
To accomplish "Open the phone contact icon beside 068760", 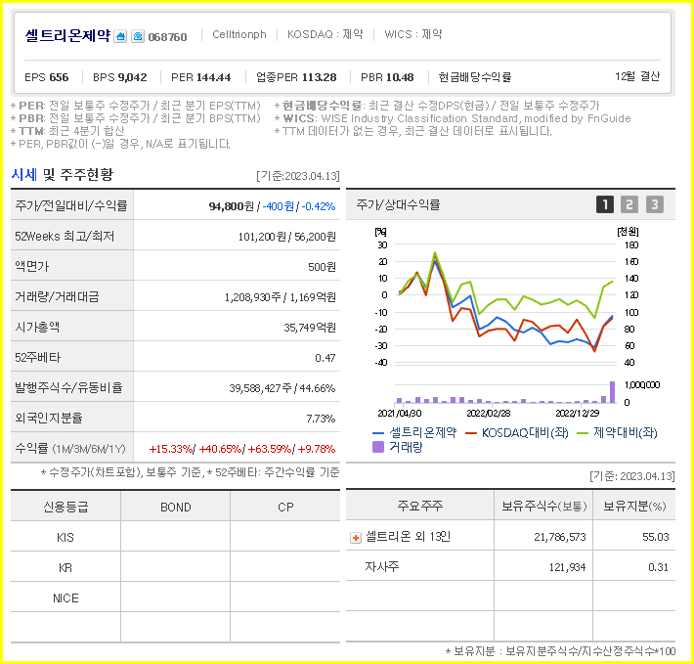I will click(138, 36).
